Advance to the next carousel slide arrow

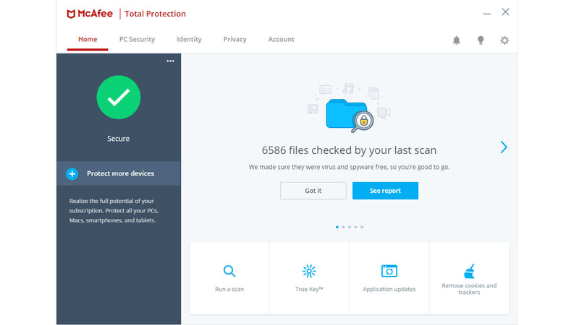(x=504, y=147)
